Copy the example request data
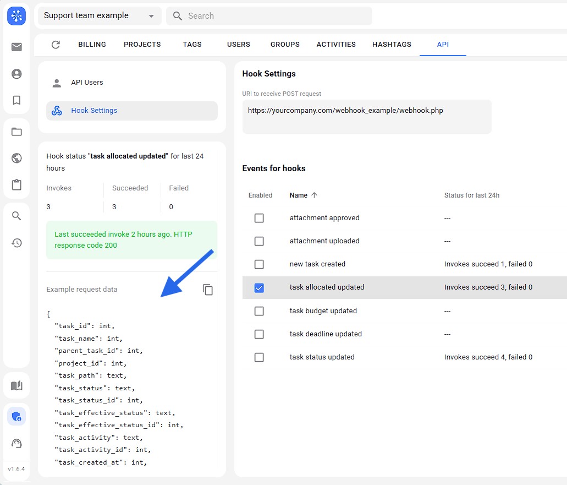 [x=207, y=290]
